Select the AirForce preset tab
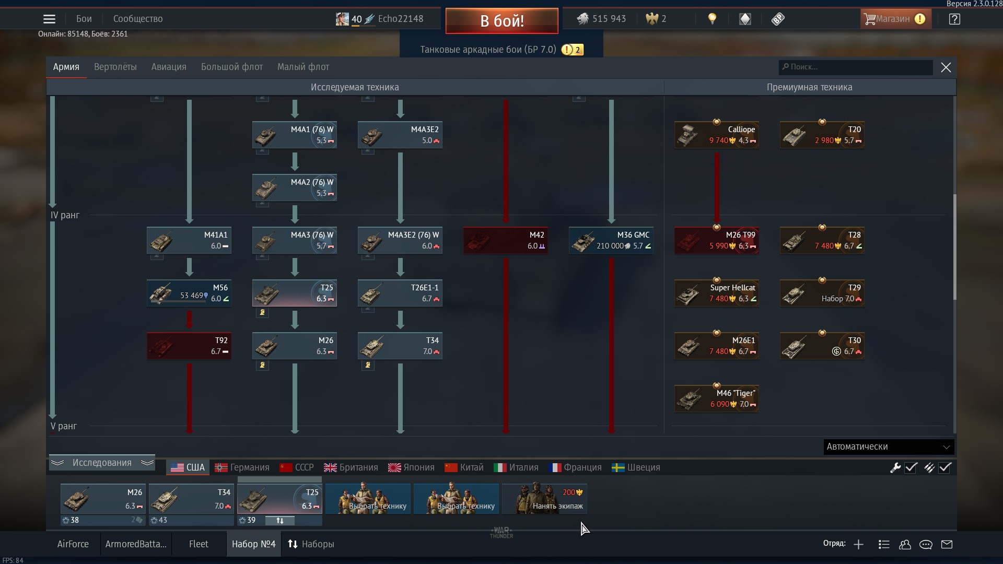Viewport: 1003px width, 564px height. 73,544
